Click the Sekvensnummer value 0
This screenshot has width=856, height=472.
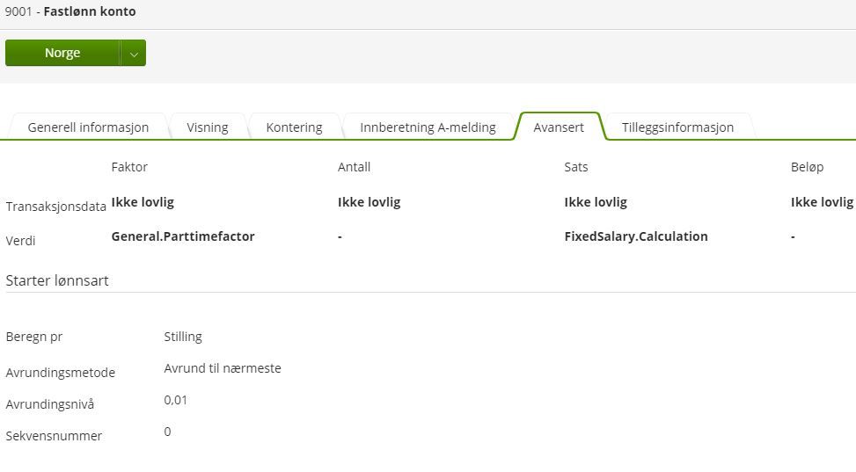pos(167,432)
